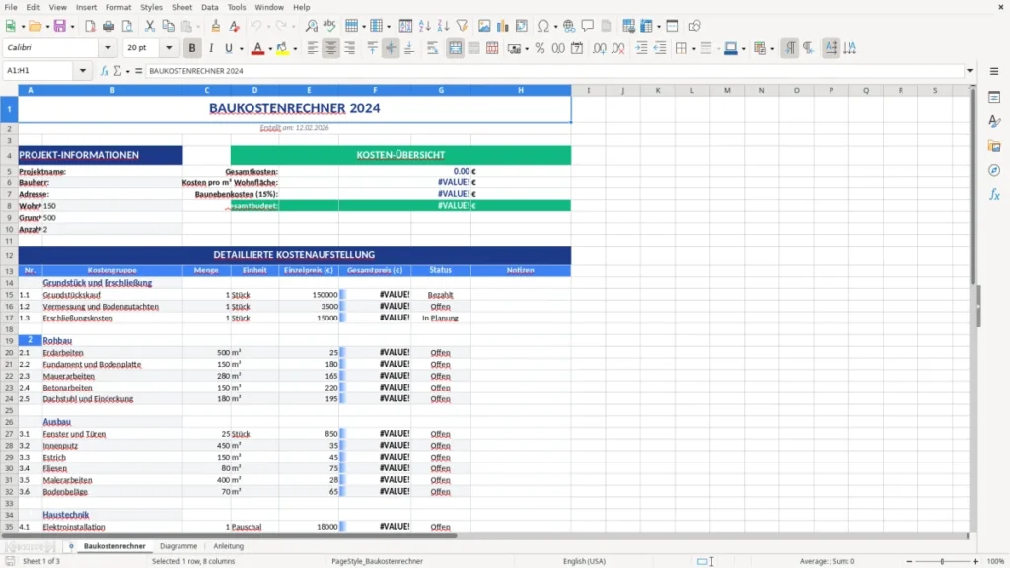Select column F header
Viewport: 1010px width, 568px height.
[x=375, y=90]
